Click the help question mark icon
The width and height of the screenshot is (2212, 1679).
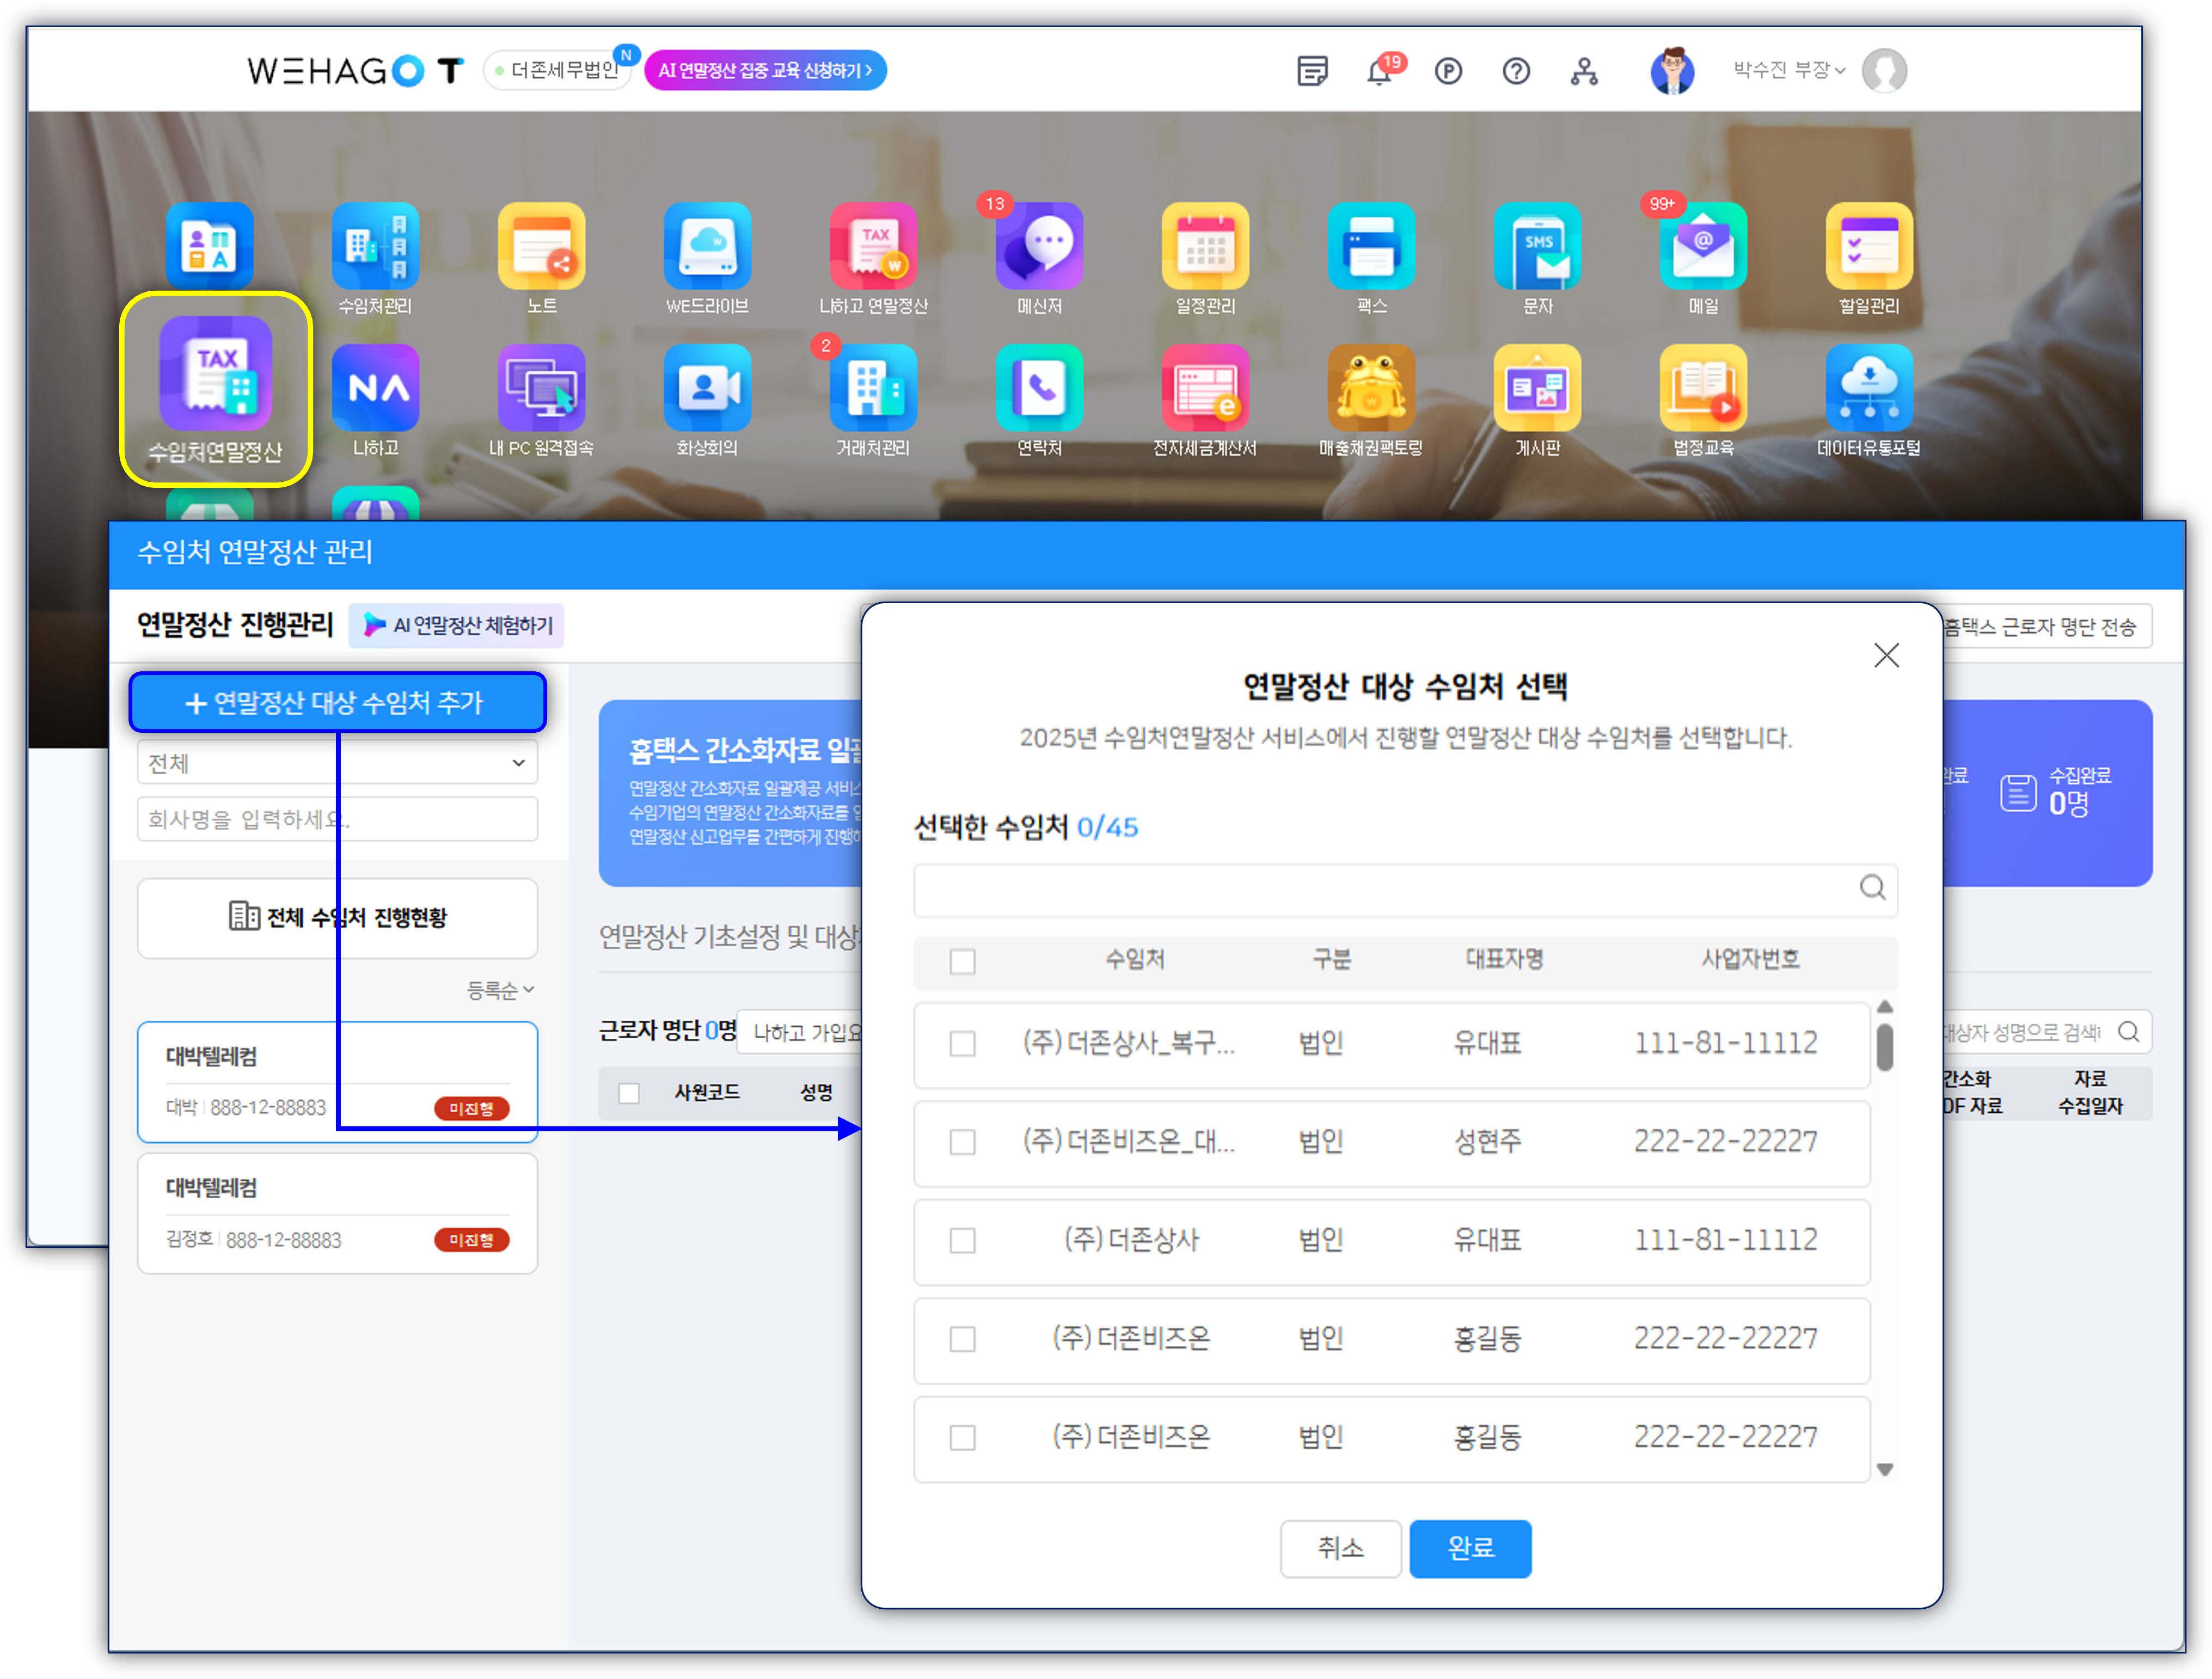tap(1516, 71)
